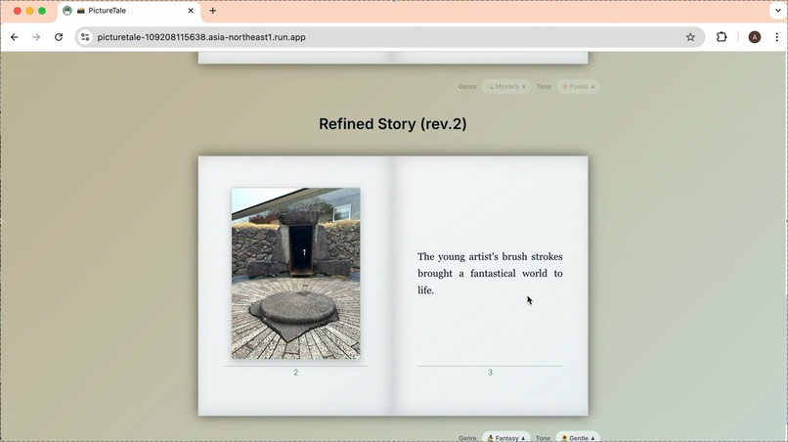Open the Mystery genre dropdown
Screen dimensions: 788x442
(x=506, y=86)
